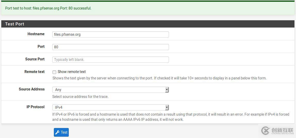Click the Remote text row label
Image resolution: width=296 pixels, height=138 pixels.
(35, 72)
